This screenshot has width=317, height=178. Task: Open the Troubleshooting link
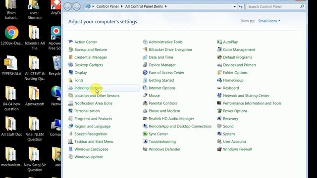pos(162,141)
